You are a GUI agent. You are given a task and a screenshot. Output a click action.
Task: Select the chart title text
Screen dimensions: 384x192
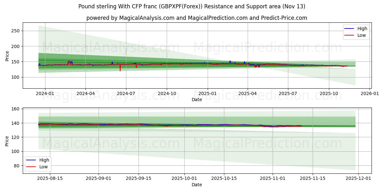pos(192,6)
